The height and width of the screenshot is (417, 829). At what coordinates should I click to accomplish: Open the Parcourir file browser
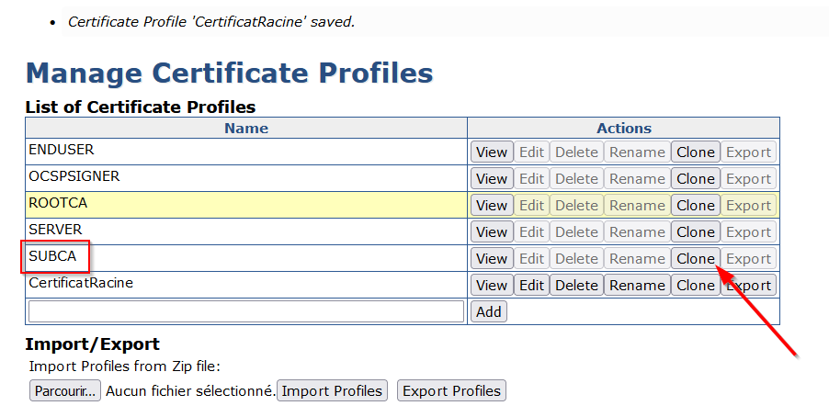click(x=64, y=391)
